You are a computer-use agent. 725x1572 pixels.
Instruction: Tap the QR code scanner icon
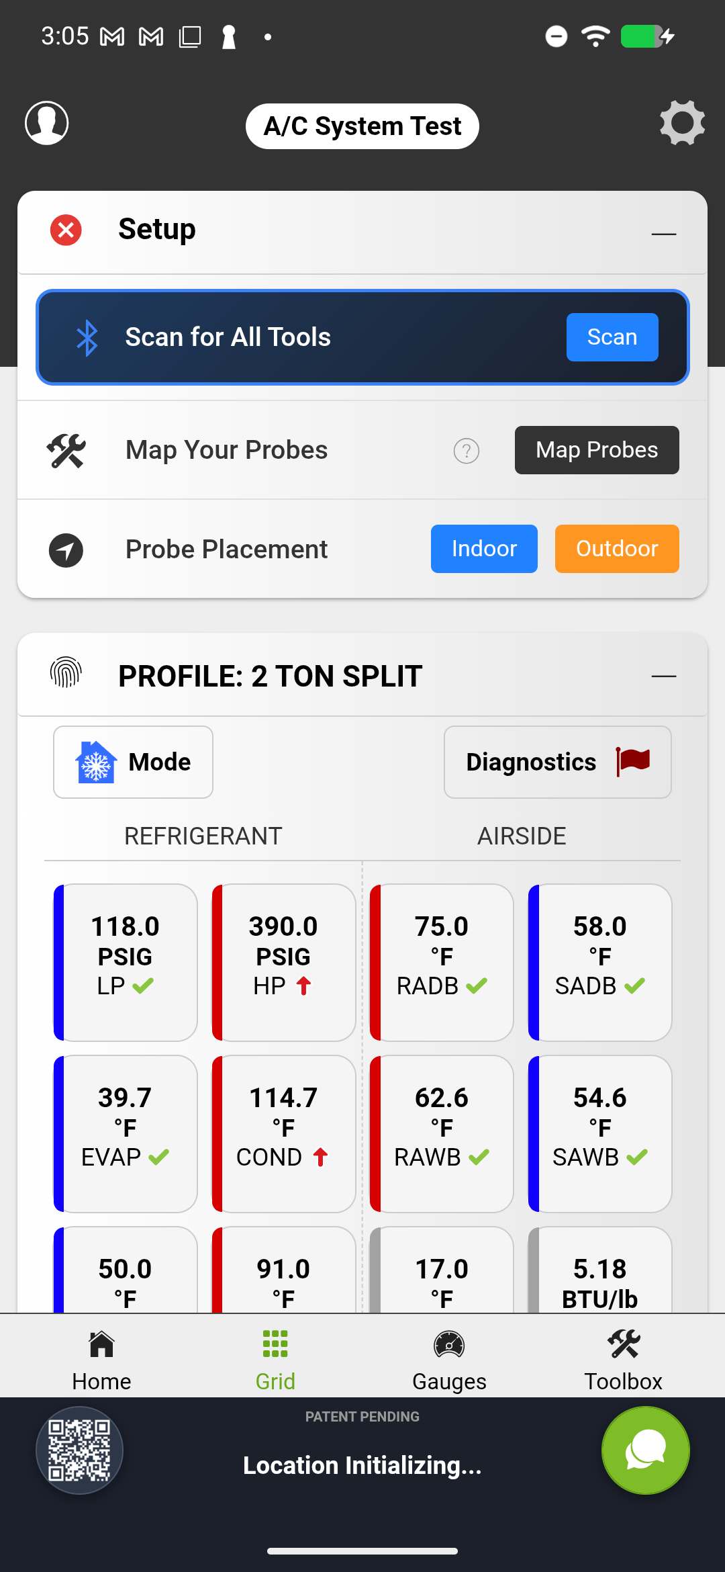(79, 1450)
